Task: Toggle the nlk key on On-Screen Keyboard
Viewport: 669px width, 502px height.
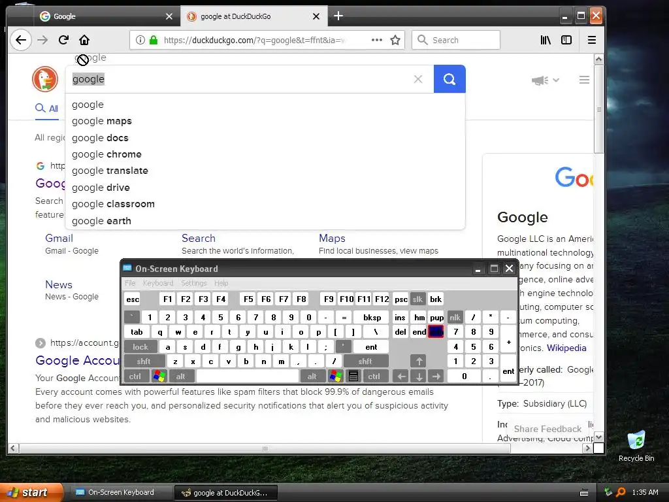Action: point(455,317)
